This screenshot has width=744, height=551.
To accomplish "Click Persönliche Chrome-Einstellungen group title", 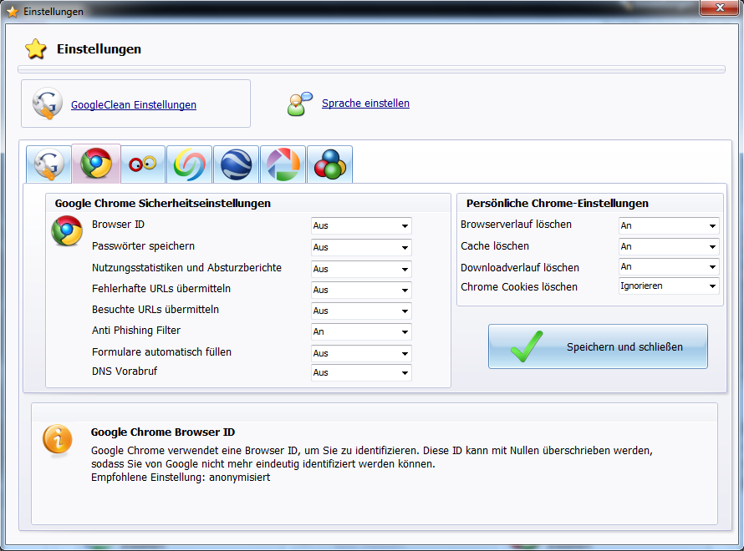I will tap(558, 203).
